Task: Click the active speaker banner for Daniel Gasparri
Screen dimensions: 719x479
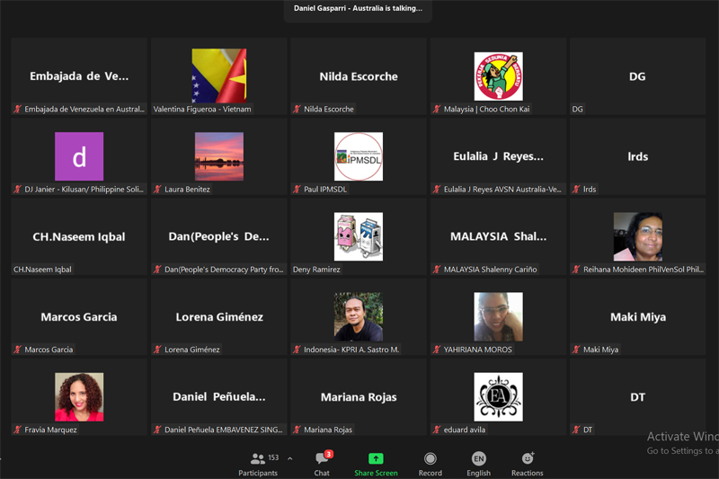Action: [358, 9]
